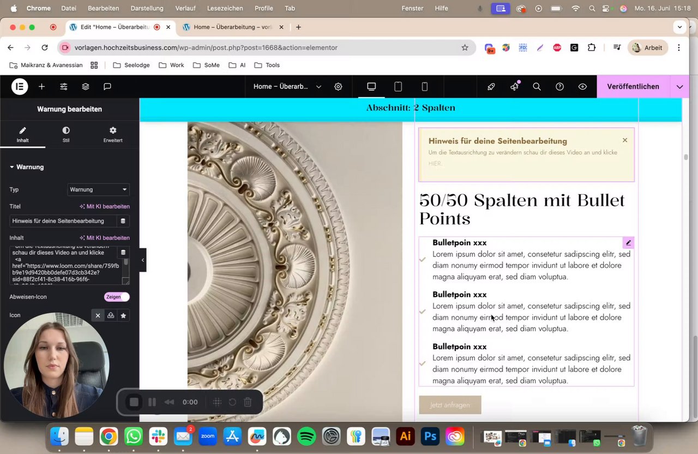Open the structure layers icon

click(86, 86)
